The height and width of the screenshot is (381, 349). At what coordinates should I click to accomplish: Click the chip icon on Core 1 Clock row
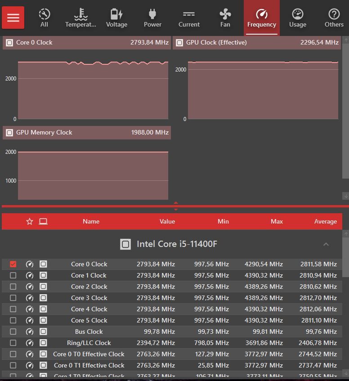[x=43, y=275]
